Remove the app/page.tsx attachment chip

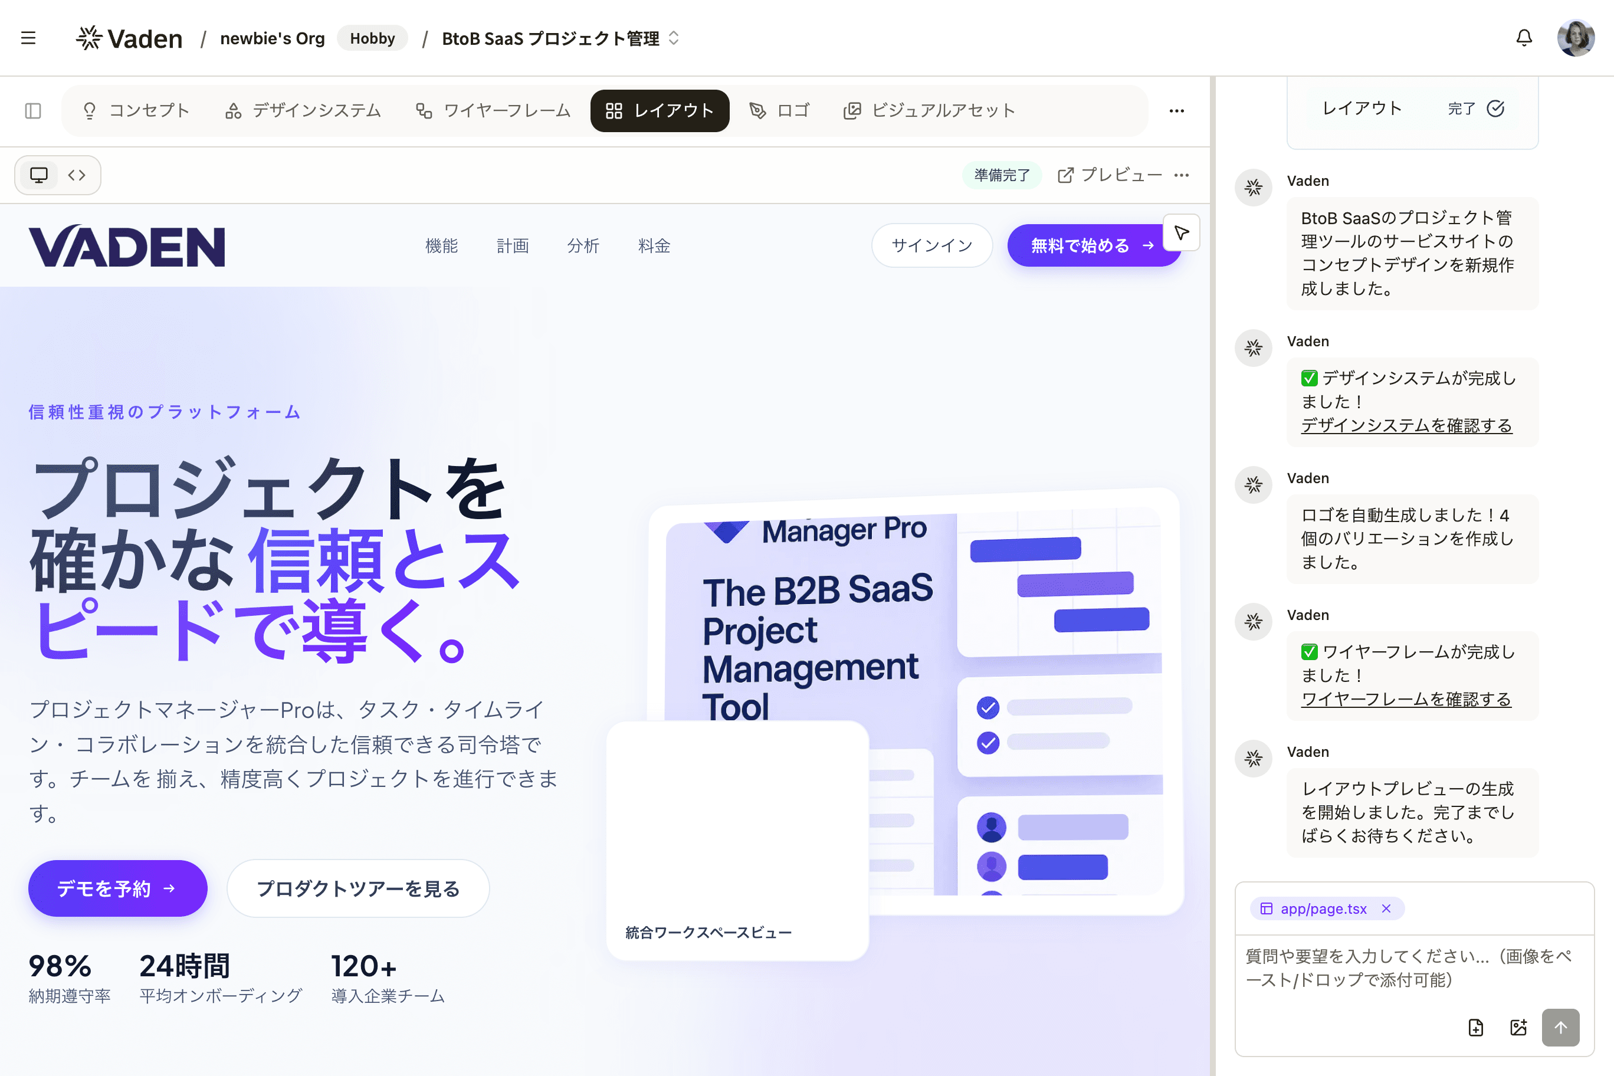[x=1386, y=908]
